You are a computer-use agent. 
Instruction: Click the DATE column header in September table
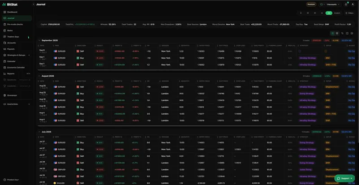point(42,46)
